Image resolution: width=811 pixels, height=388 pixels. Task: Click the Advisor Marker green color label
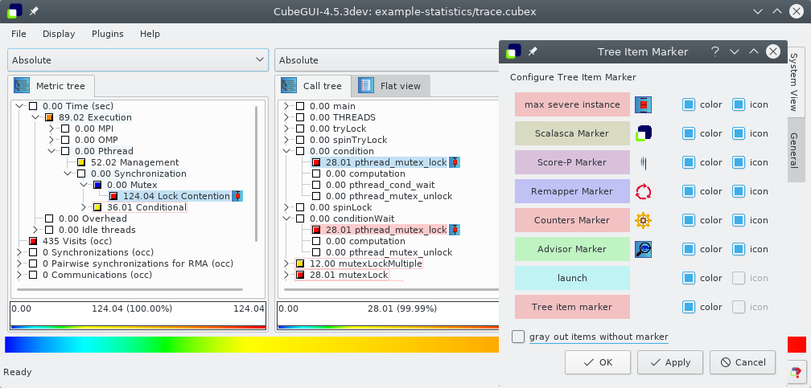pos(572,249)
